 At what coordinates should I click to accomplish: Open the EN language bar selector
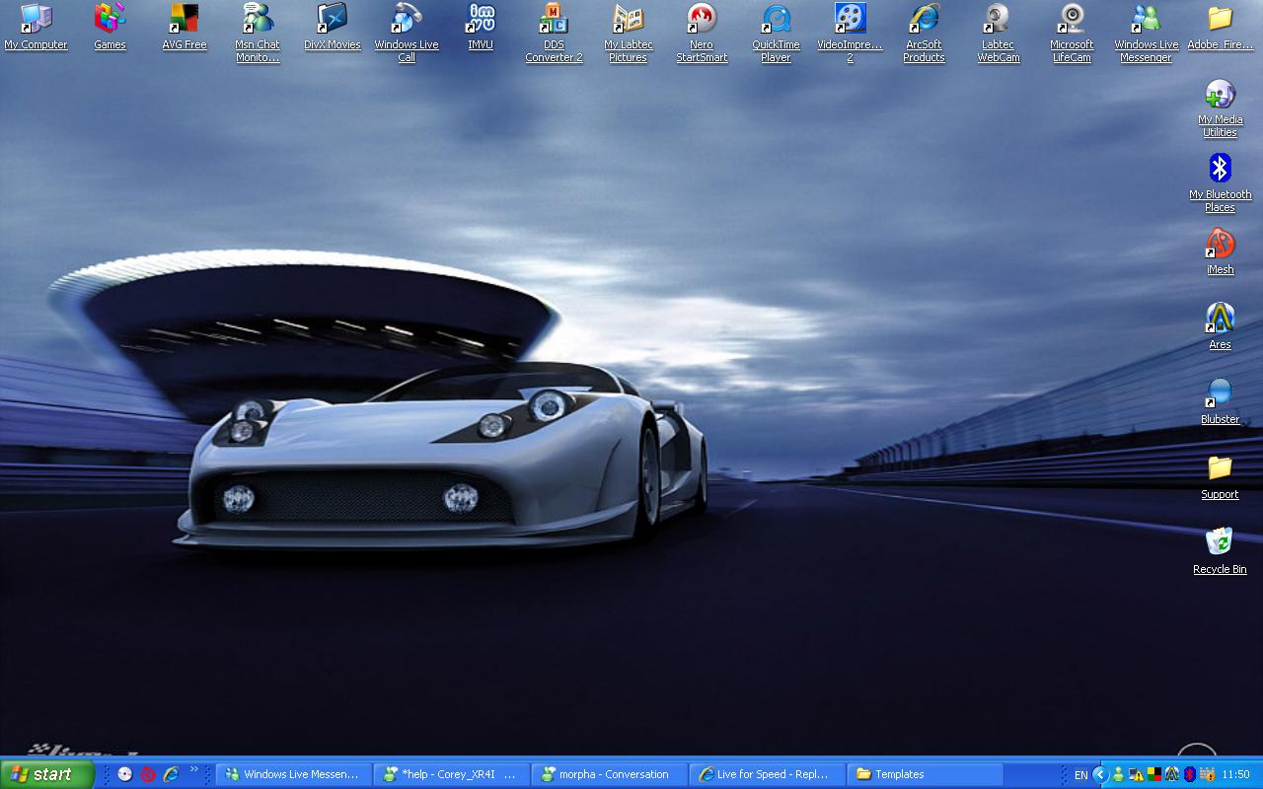(1080, 775)
